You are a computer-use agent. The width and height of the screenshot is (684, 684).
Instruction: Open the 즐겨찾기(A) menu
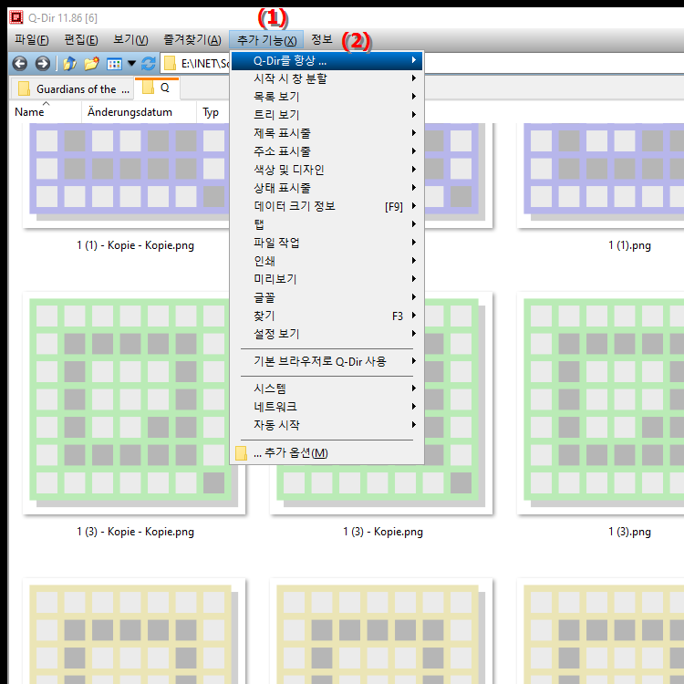coord(192,40)
